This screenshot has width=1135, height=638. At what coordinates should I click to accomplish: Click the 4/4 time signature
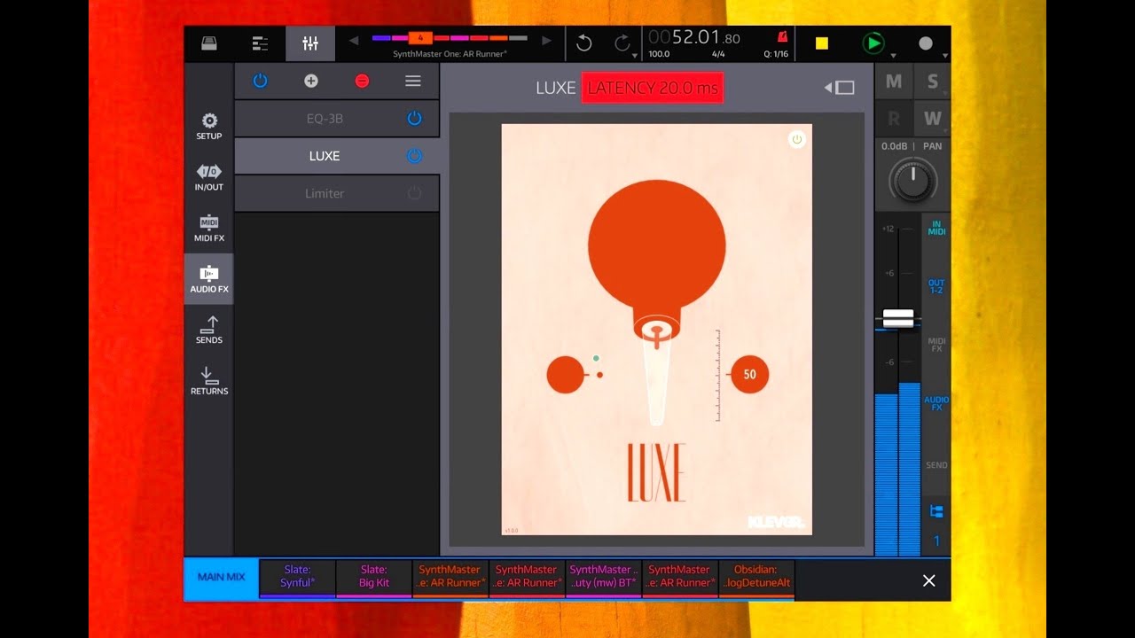(718, 54)
